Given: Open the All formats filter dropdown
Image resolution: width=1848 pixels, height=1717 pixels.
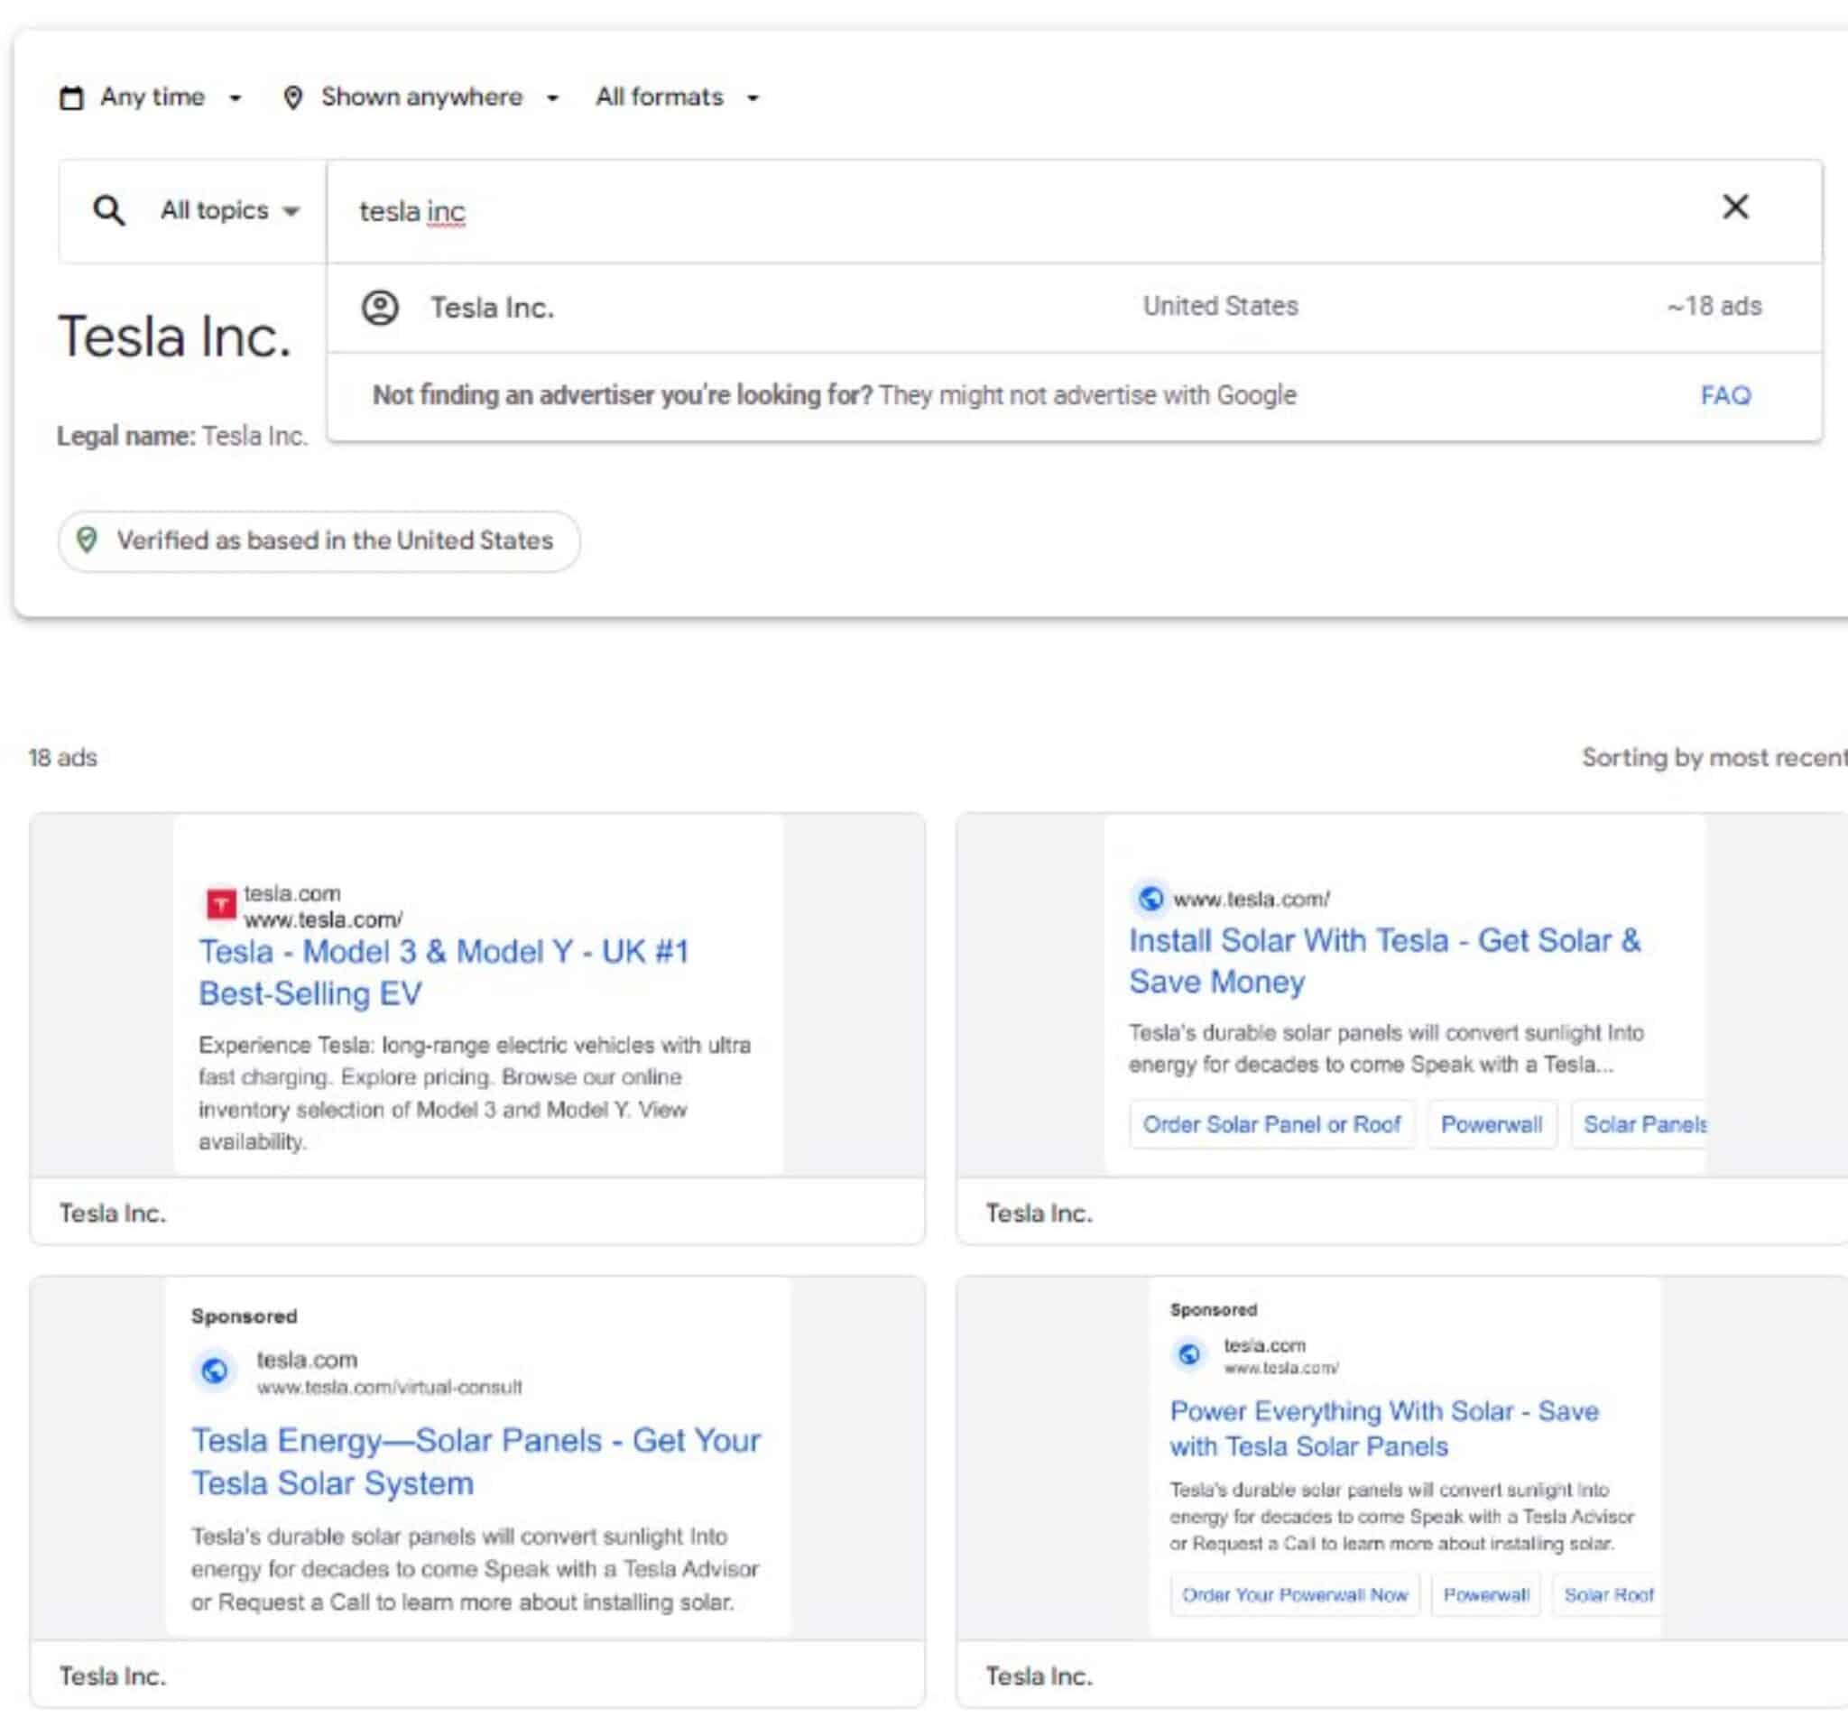Looking at the screenshot, I should (678, 97).
